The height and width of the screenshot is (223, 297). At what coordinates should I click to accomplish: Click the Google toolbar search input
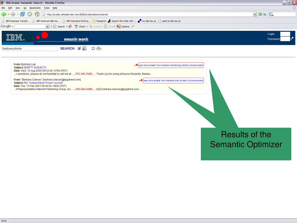point(30,26)
